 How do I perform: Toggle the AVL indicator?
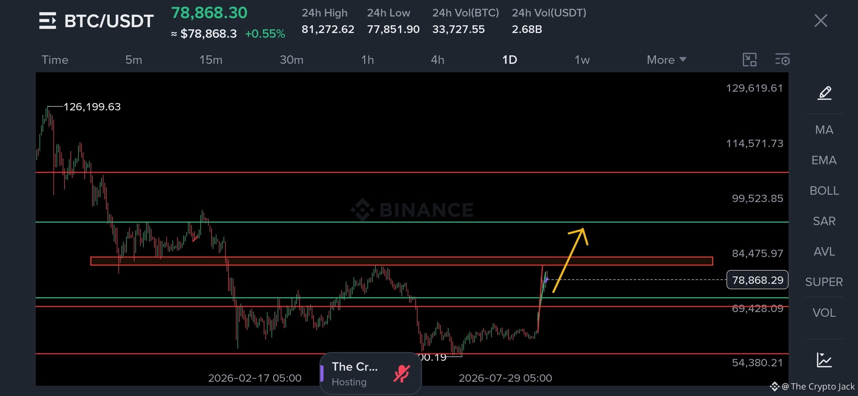point(824,252)
